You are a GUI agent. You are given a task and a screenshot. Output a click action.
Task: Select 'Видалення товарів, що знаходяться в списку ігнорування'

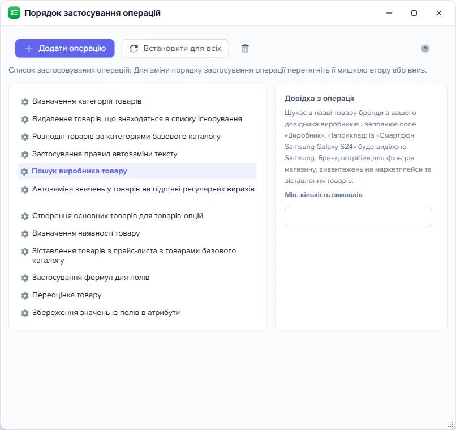[x=137, y=119]
